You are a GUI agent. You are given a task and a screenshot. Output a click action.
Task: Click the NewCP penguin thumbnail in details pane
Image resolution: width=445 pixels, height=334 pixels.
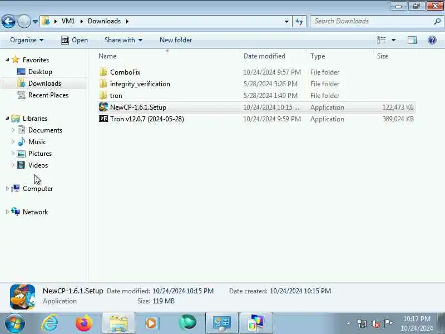tap(22, 297)
